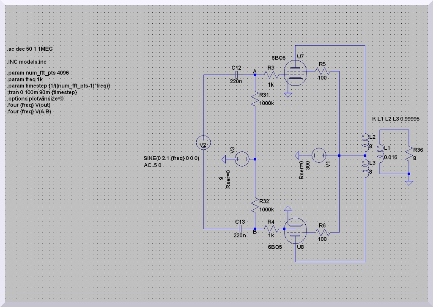Select grid resistor R3
433x307 pixels.
click(x=271, y=75)
